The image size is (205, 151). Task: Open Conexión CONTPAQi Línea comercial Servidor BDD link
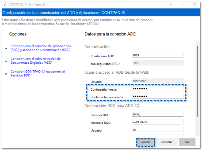coord(38,73)
